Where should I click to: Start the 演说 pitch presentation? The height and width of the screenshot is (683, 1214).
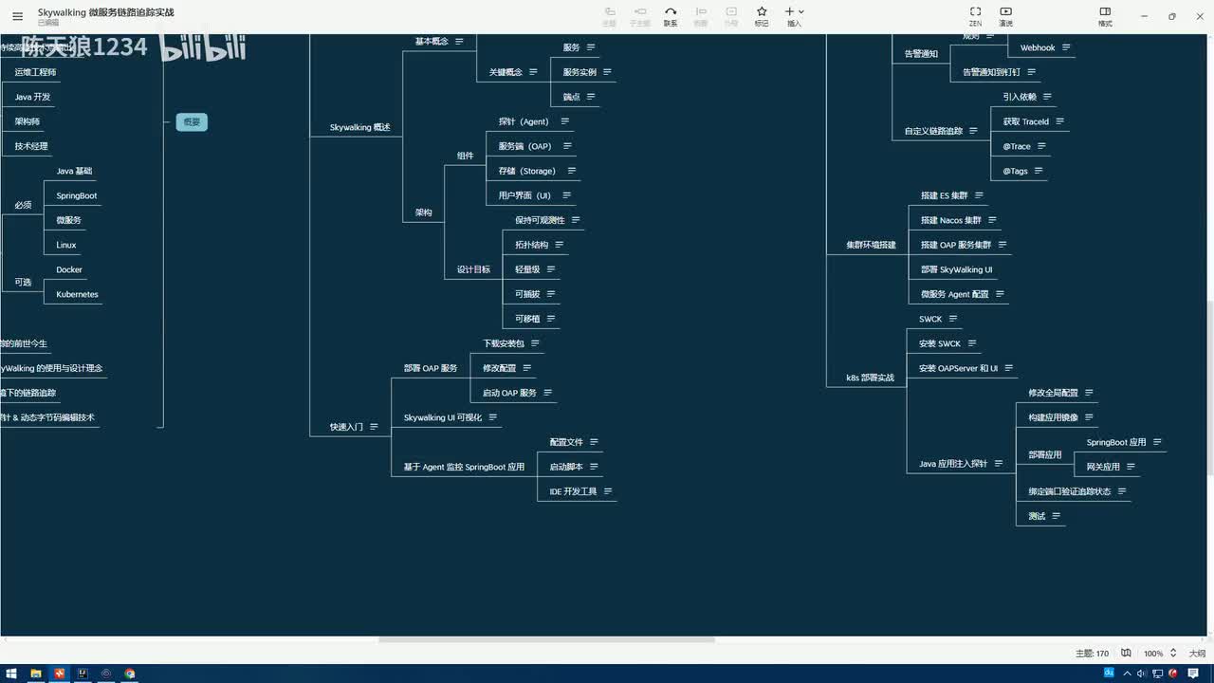coord(1005,16)
